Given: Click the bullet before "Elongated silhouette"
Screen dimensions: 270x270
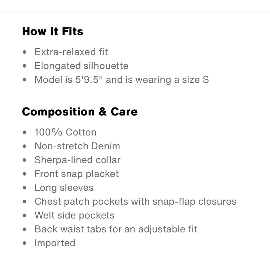Looking at the screenshot, I should click(25, 66).
